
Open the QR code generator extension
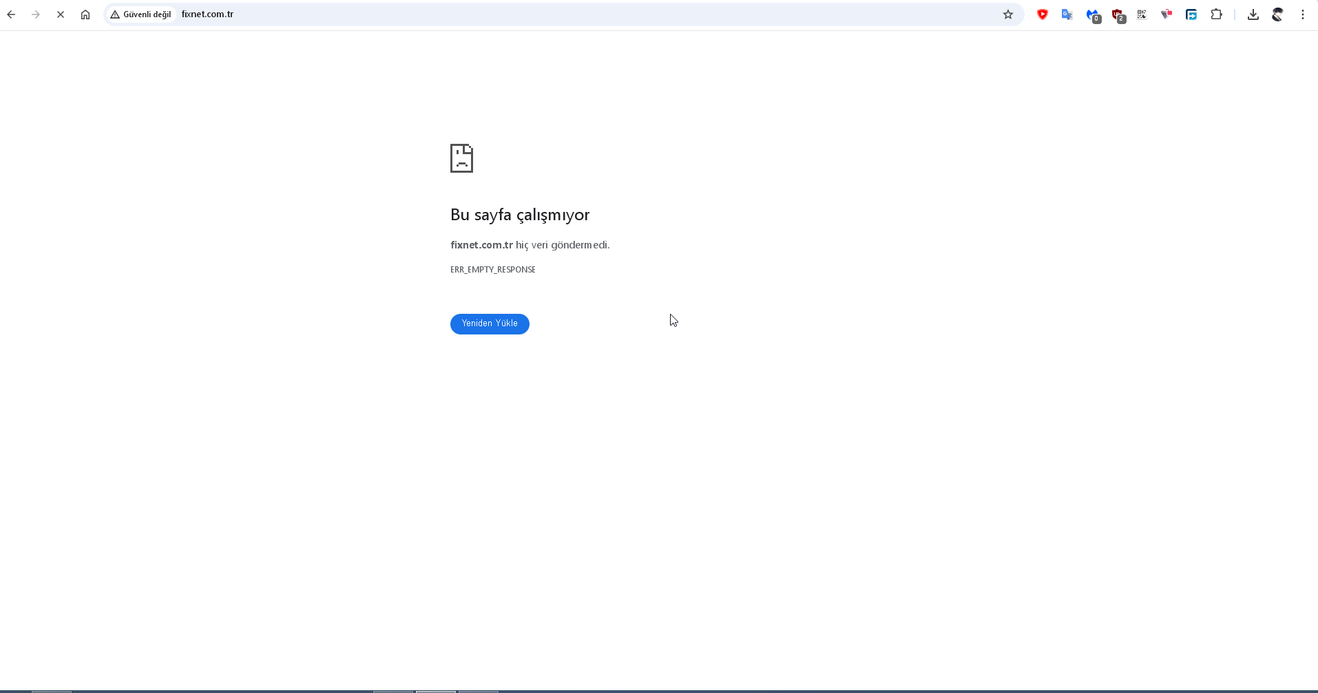point(1142,14)
